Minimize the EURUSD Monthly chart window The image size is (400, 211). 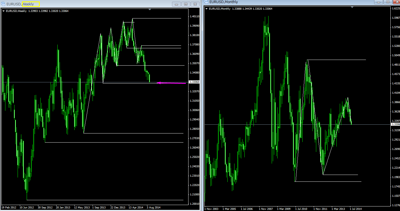379,2
